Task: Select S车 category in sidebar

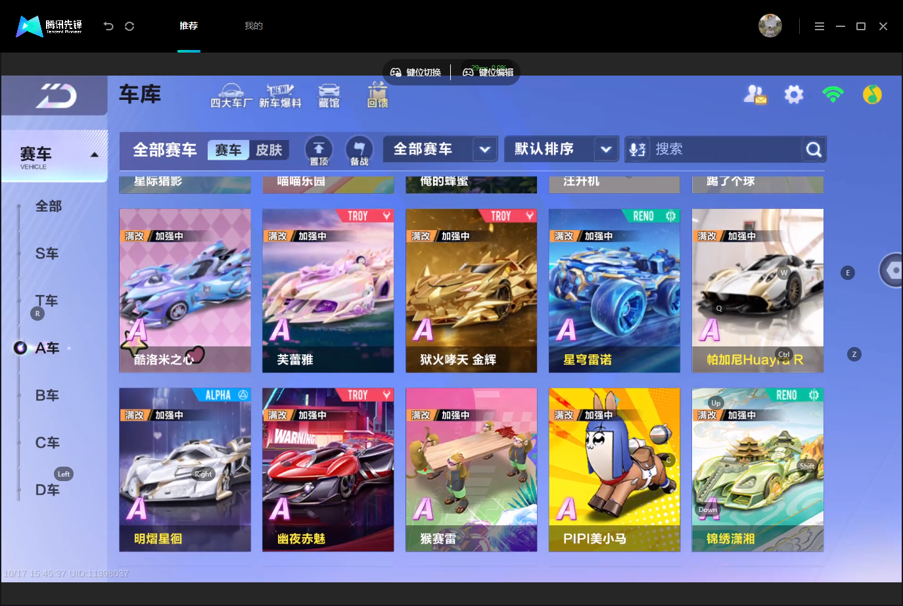Action: [x=47, y=254]
